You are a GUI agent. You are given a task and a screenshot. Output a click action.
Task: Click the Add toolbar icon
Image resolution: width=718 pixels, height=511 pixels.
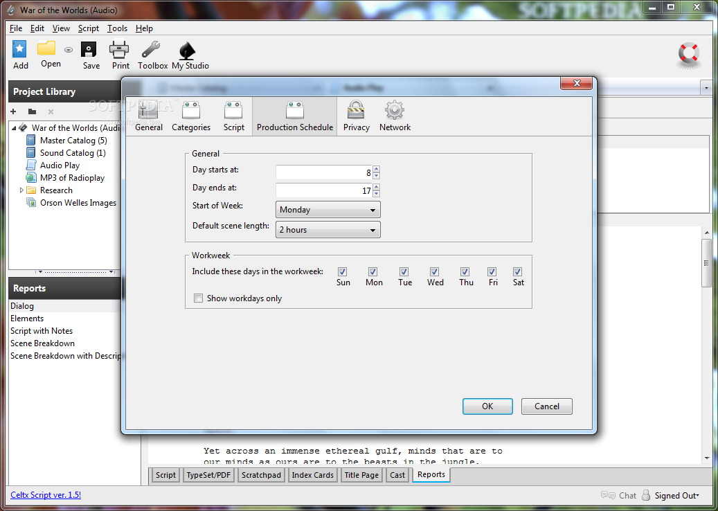point(19,49)
